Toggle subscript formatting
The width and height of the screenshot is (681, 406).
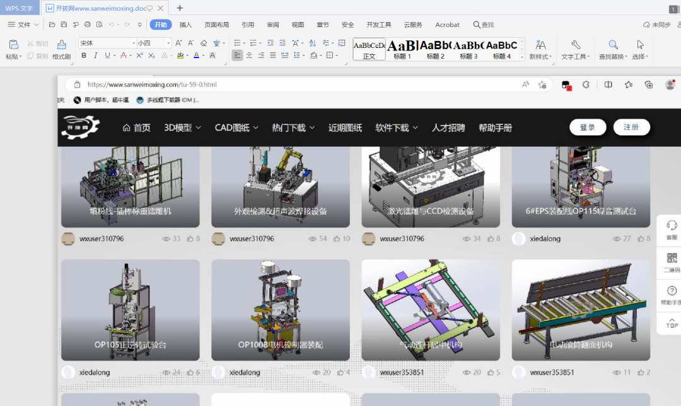tap(151, 55)
